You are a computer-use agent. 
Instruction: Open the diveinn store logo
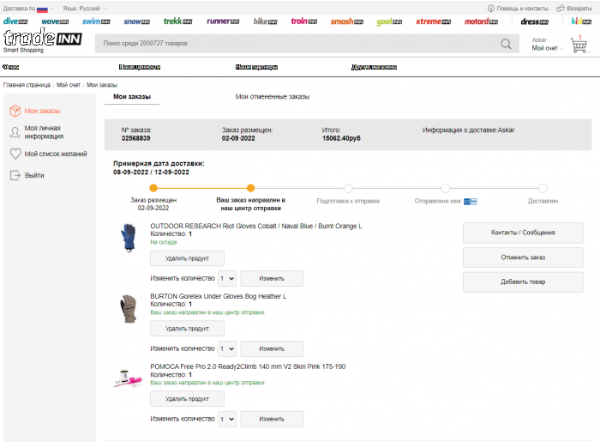point(15,21)
